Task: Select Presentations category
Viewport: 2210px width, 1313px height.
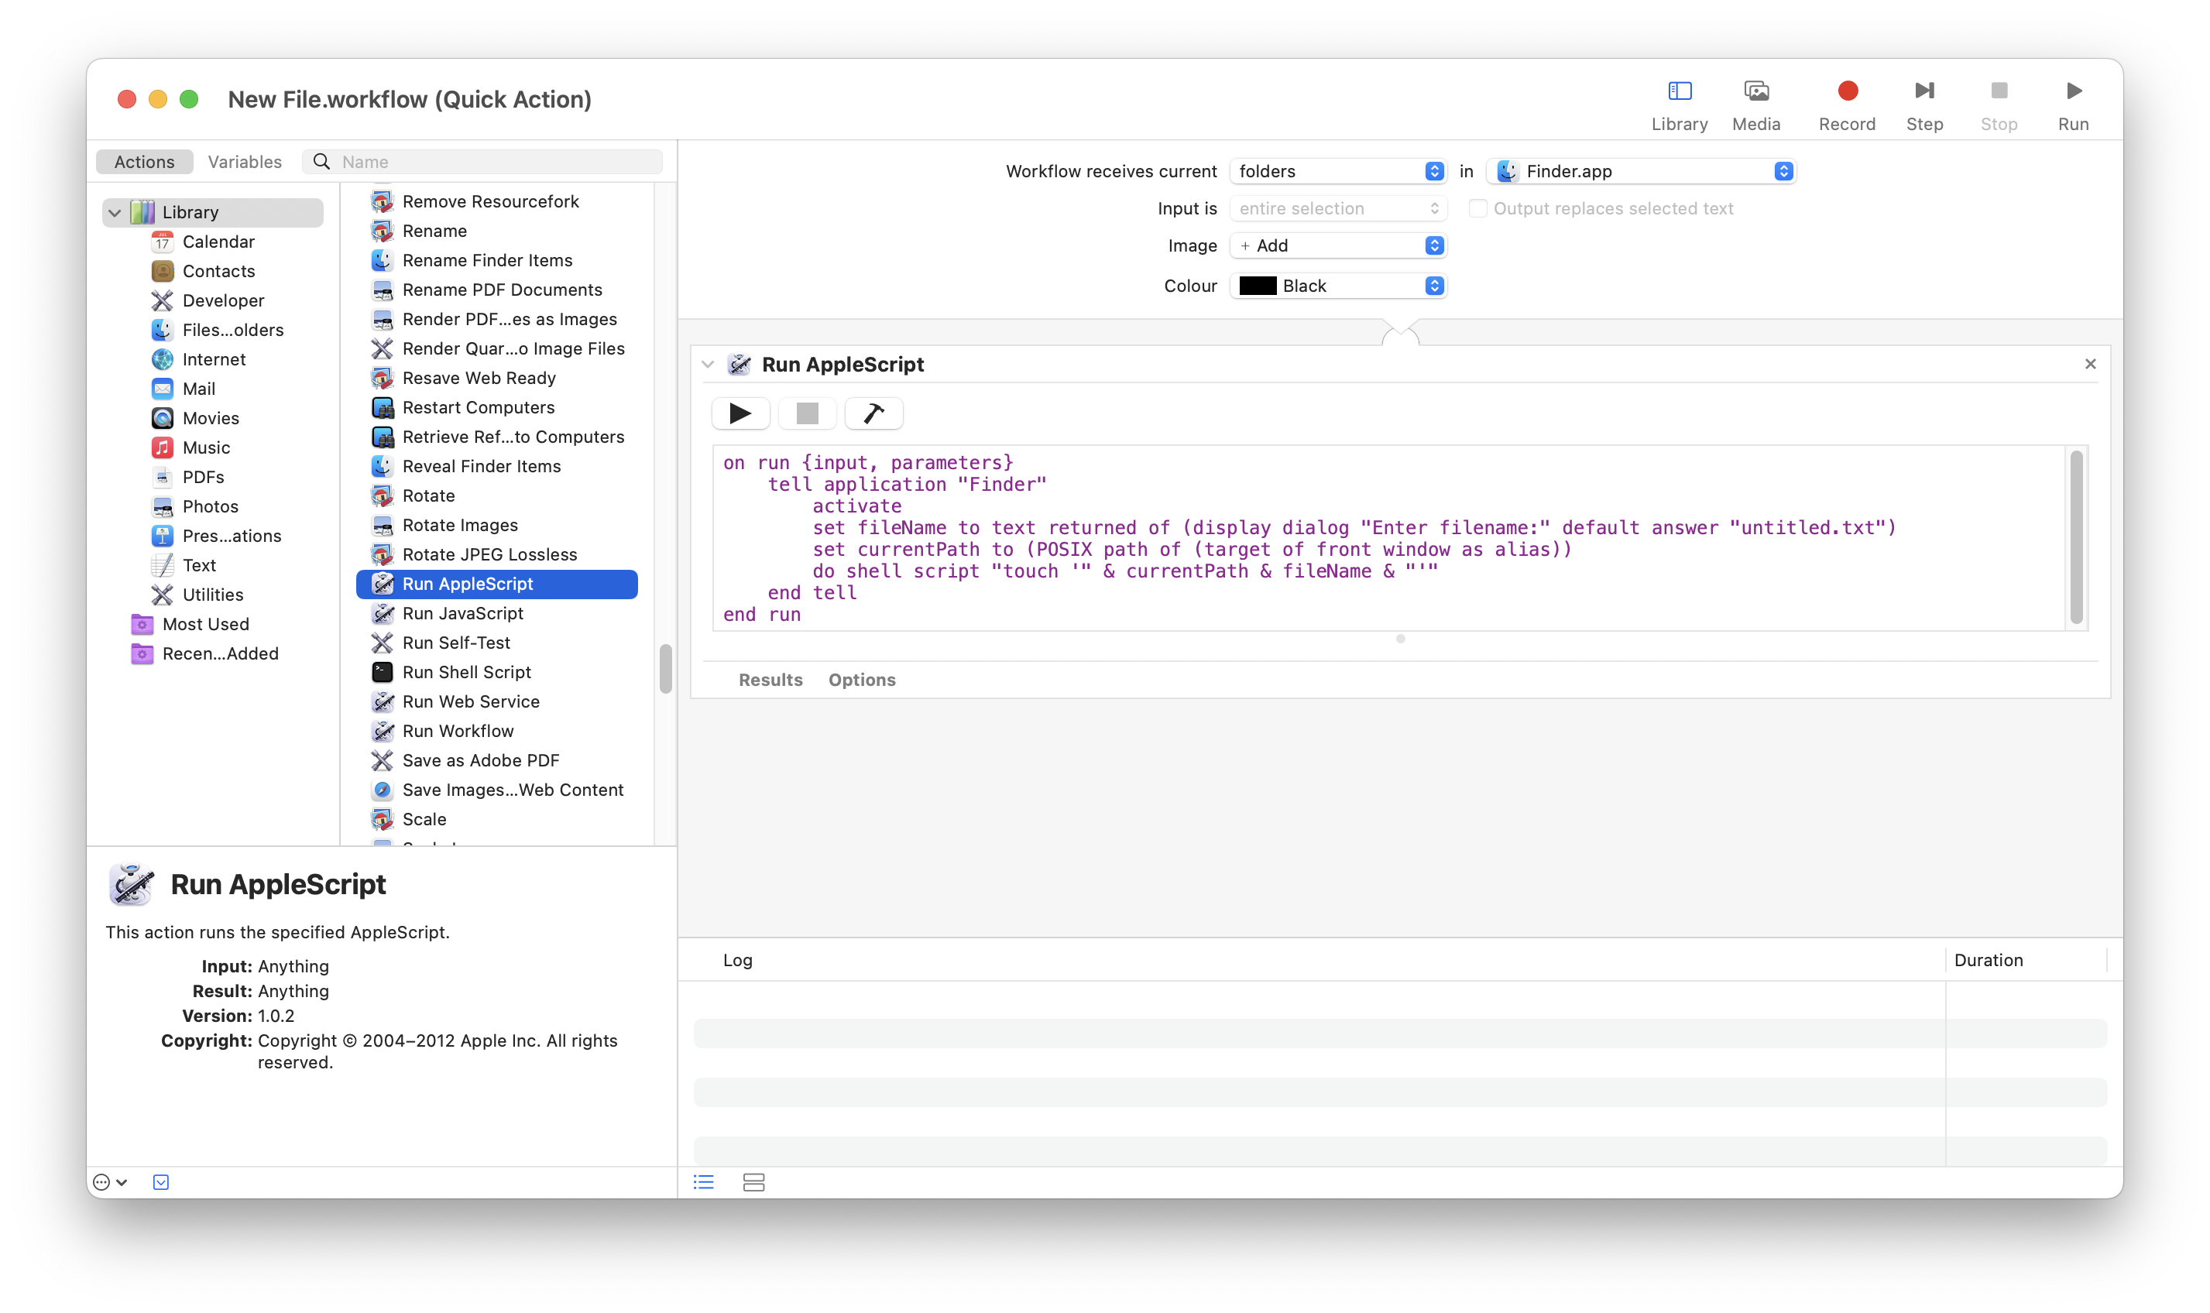Action: [x=217, y=535]
